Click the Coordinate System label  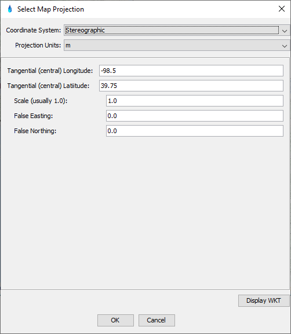click(34, 30)
